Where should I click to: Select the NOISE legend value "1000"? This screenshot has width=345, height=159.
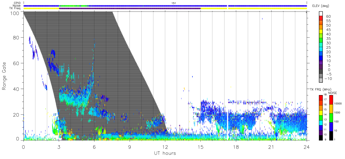(x=337, y=112)
